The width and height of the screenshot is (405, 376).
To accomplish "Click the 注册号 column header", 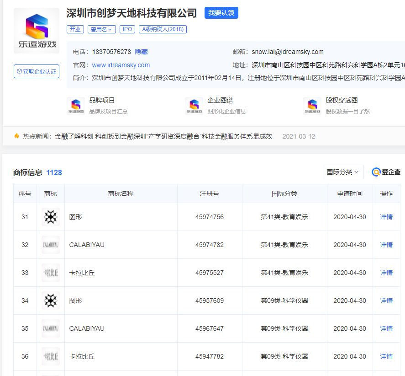I will point(210,193).
